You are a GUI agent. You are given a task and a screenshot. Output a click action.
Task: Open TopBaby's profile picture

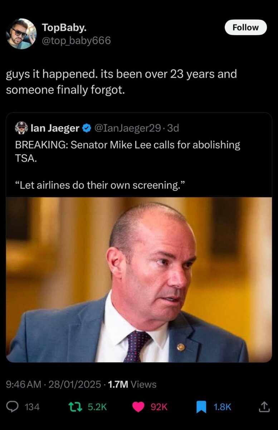tap(21, 34)
